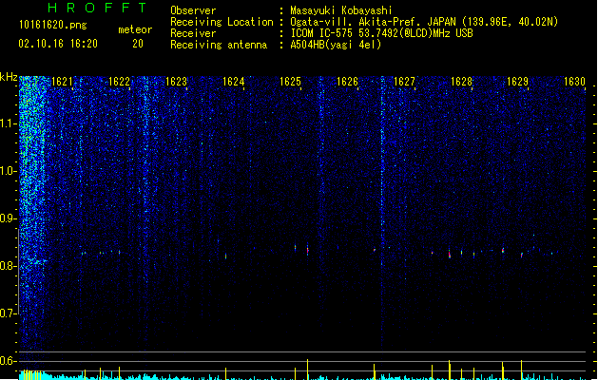The height and width of the screenshot is (380, 598).
Task: Click the bright meteor echo just after 1625
Action: (x=307, y=250)
